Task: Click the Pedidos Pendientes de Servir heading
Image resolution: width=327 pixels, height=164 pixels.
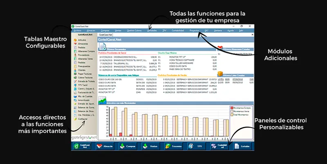Action: pos(112,53)
